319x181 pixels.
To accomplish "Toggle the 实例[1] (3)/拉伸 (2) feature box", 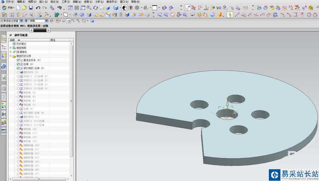I will (x=18, y=76).
